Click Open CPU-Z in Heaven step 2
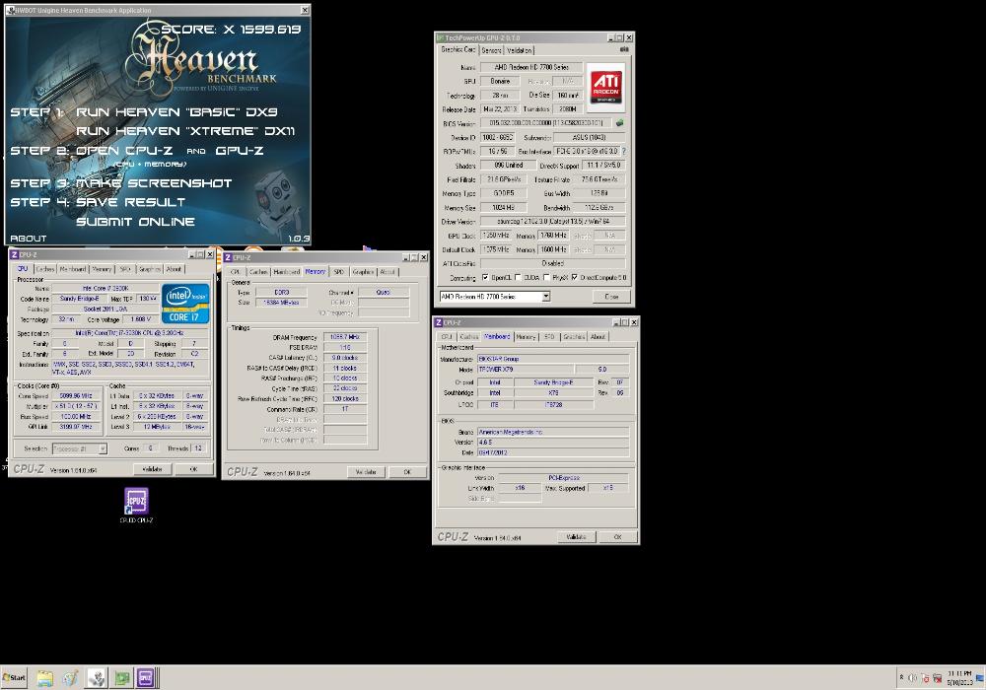This screenshot has height=690, width=986. (124, 151)
